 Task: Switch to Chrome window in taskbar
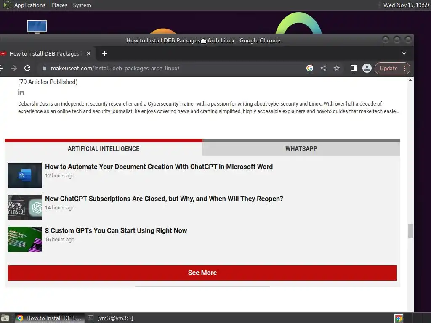point(50,318)
